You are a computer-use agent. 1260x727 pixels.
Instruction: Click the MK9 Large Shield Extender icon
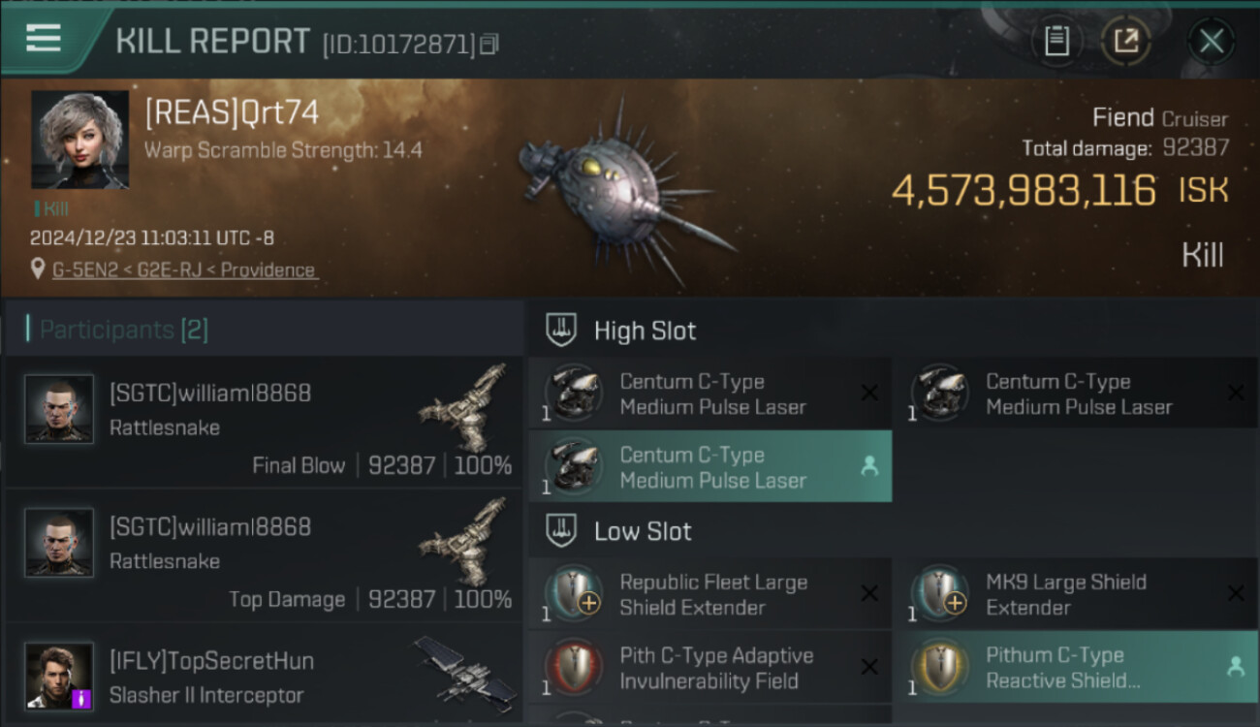pos(939,593)
